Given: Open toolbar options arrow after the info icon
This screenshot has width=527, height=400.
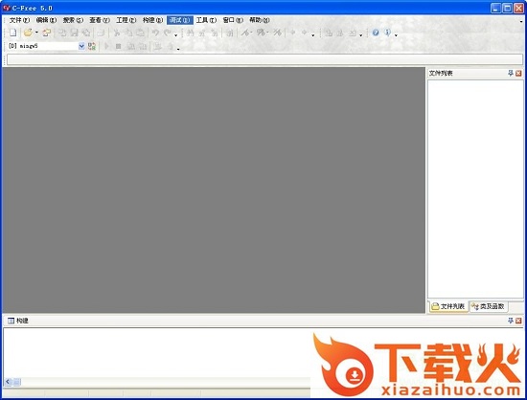Looking at the screenshot, I should 396,34.
